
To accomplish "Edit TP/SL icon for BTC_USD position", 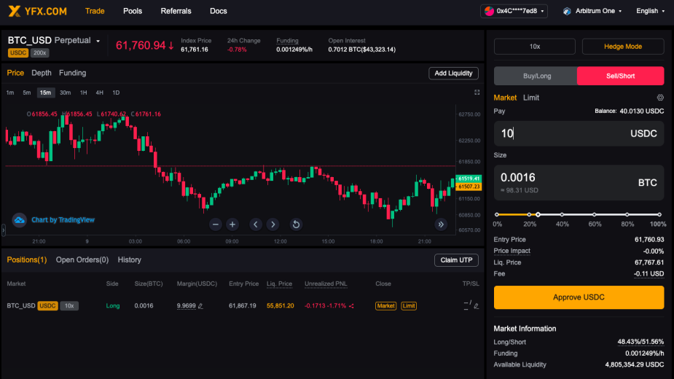I will tap(476, 306).
